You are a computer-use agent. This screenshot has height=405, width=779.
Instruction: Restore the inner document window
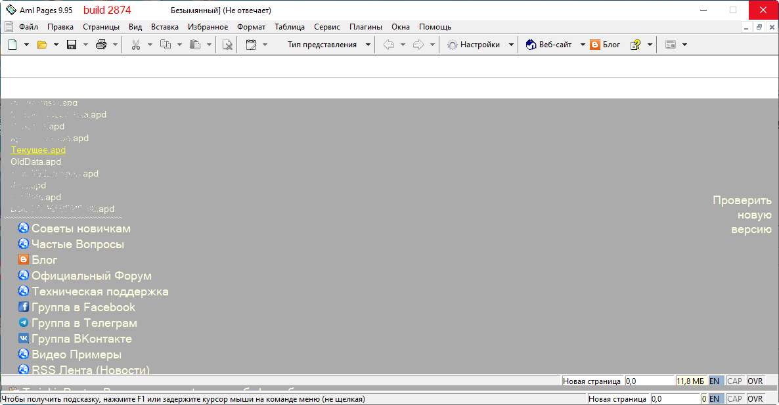(759, 28)
